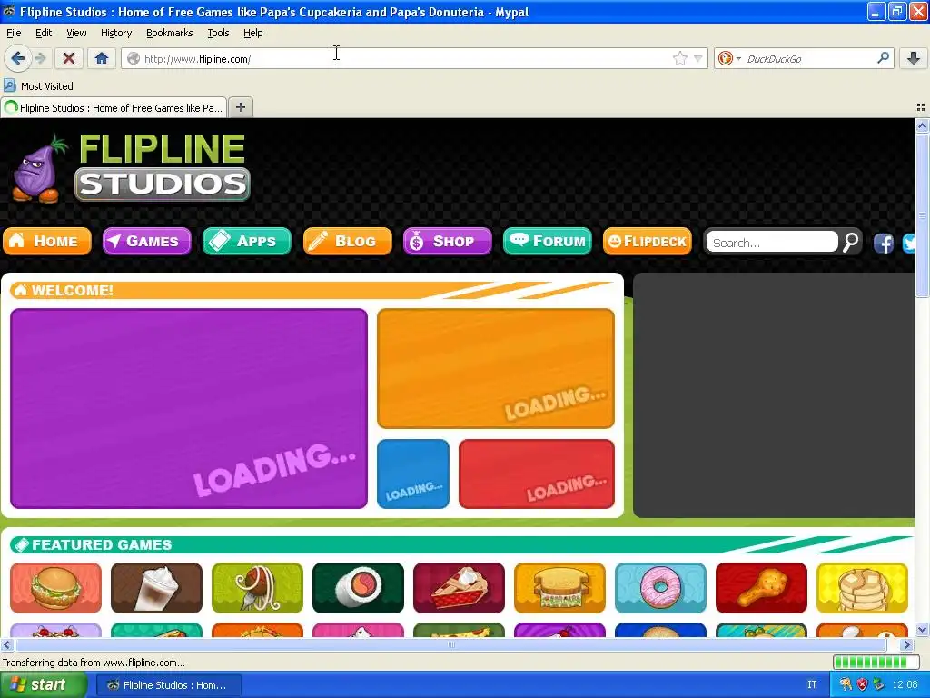Open the pink donut game icon

click(x=661, y=588)
